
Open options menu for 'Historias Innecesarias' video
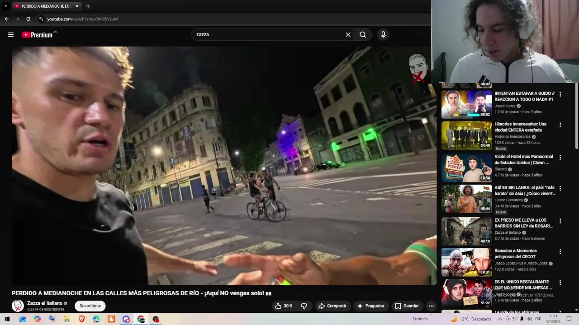pyautogui.click(x=560, y=125)
